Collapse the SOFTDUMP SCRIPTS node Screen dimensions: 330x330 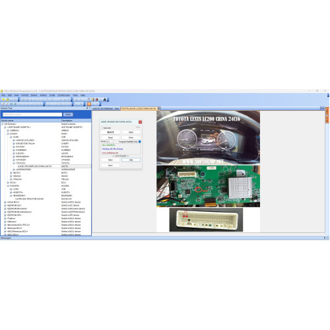[5, 127]
